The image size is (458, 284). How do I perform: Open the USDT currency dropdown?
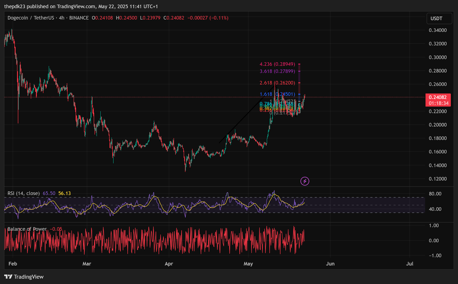(439, 18)
